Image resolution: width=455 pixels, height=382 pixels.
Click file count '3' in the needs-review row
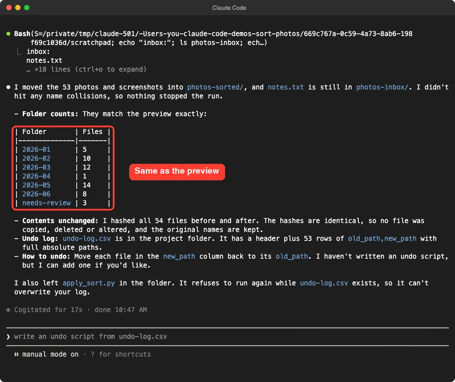[84, 203]
